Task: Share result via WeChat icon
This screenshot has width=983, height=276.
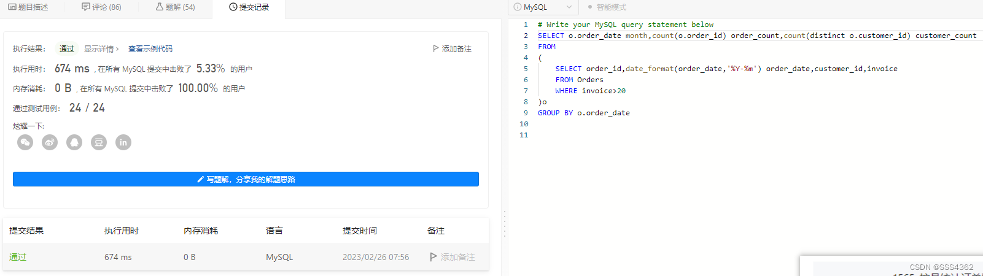Action: pos(25,142)
